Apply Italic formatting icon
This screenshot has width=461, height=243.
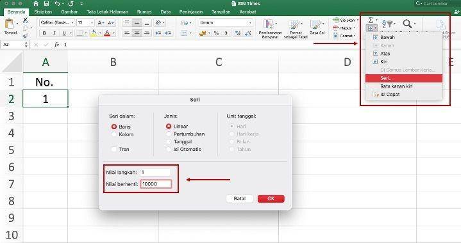click(x=54, y=33)
